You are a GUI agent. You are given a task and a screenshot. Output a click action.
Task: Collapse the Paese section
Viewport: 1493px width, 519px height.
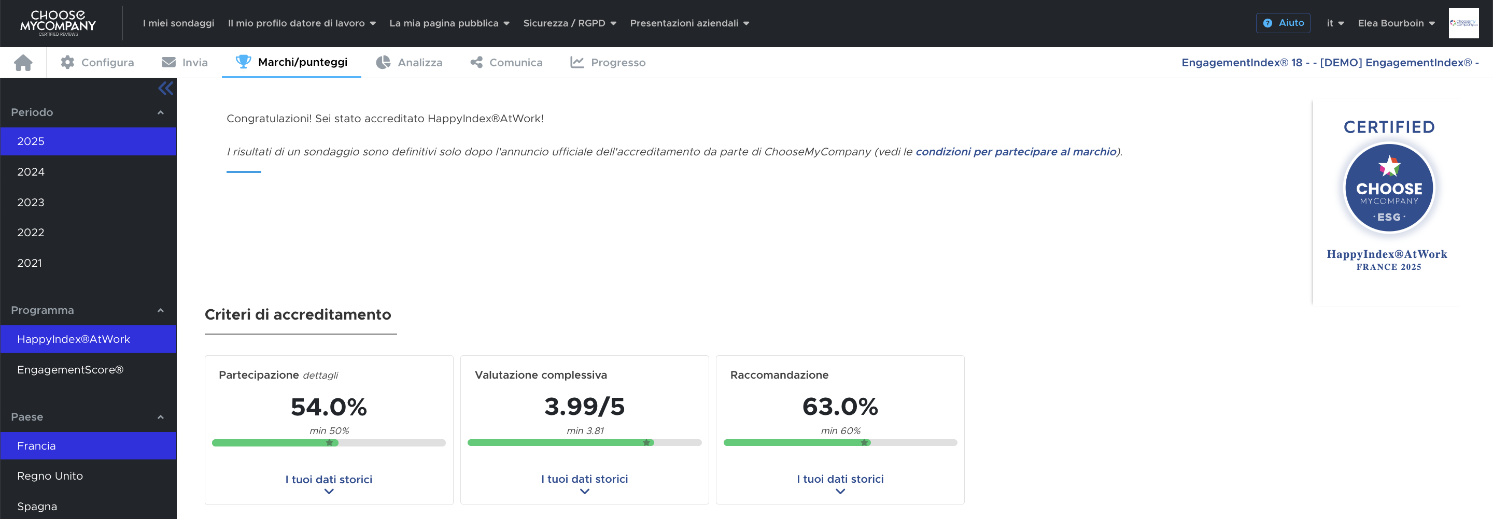(x=161, y=417)
